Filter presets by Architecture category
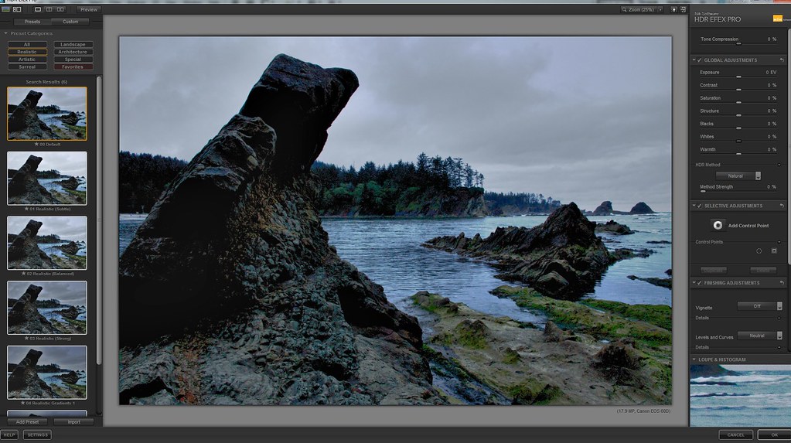 (x=73, y=52)
